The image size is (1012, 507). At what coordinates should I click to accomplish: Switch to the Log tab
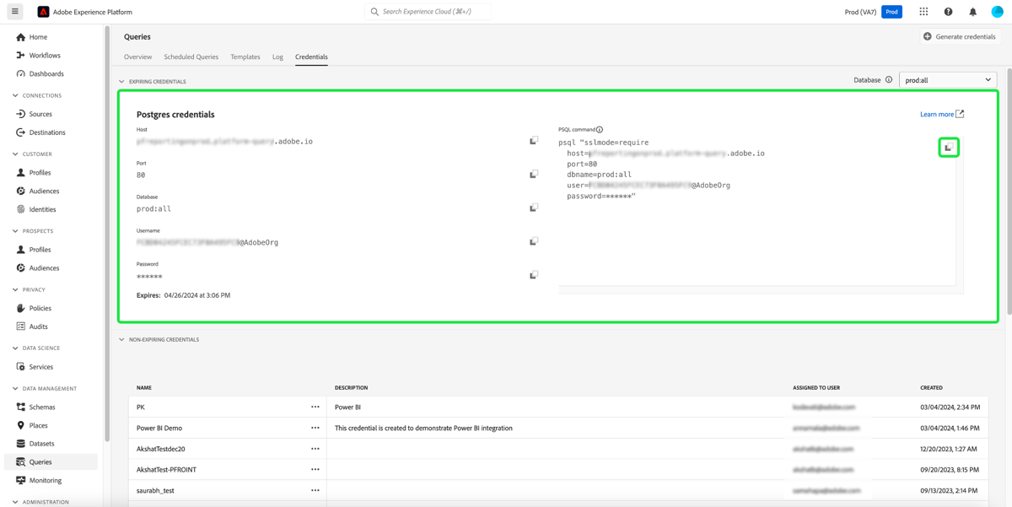pyautogui.click(x=277, y=57)
